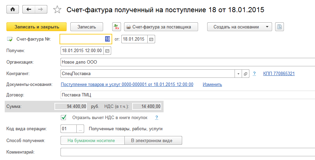Toggle Отразить вычет НДС в книге покупок
Image resolution: width=315 pixels, height=160 pixels.
pos(63,118)
